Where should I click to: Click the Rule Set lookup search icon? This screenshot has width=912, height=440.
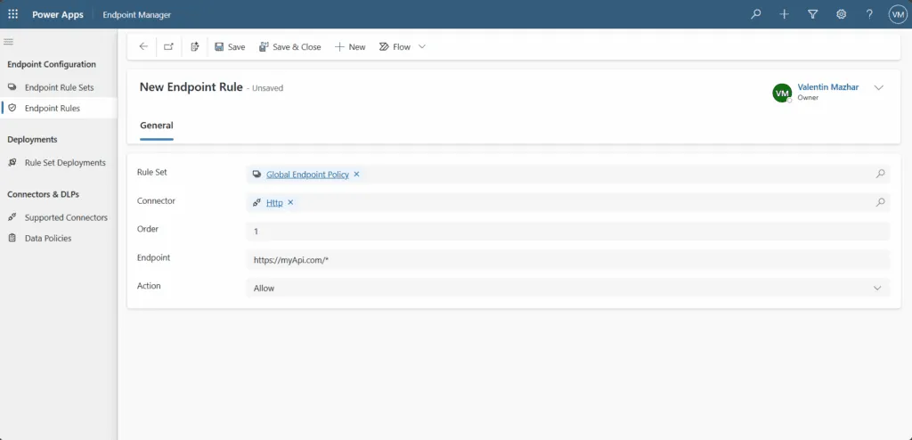[x=880, y=174]
